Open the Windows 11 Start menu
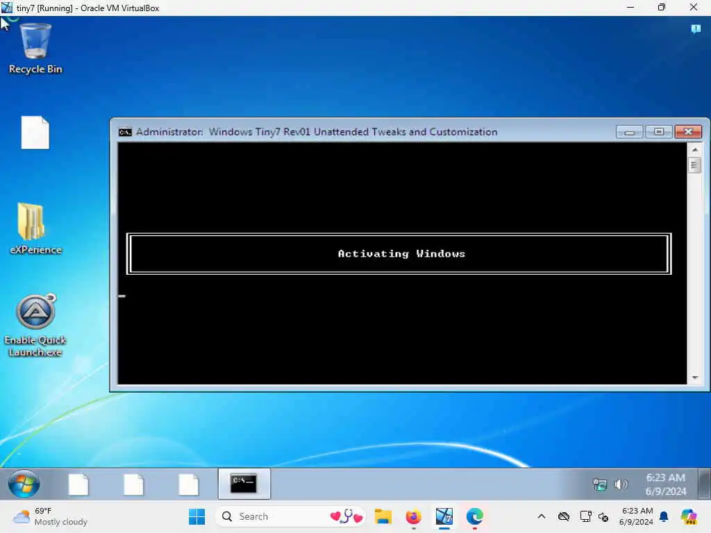 pos(196,516)
